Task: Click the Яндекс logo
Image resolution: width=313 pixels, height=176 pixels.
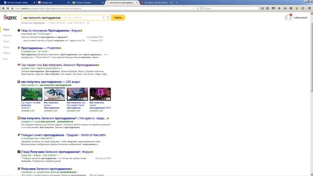Action: [10, 18]
